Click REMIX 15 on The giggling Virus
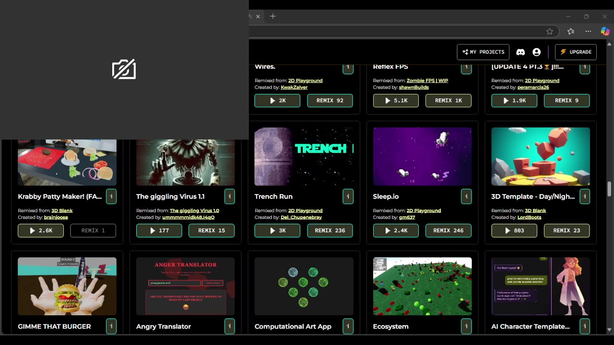Image resolution: width=614 pixels, height=345 pixels. (x=212, y=230)
